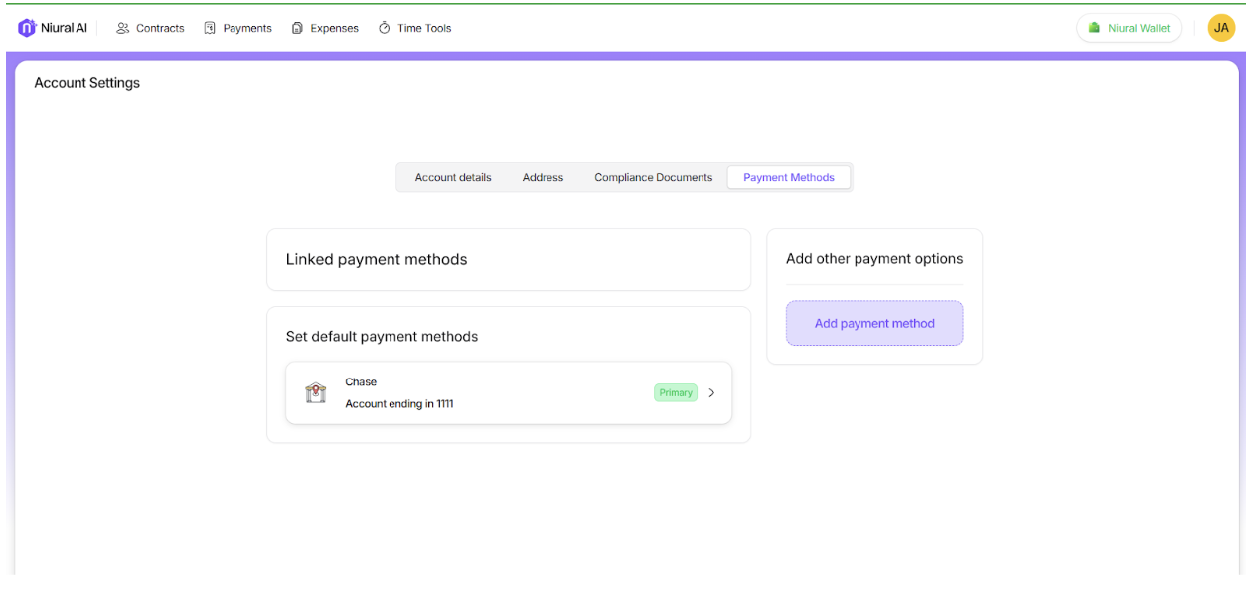Open the Expenses menu label

(x=334, y=28)
